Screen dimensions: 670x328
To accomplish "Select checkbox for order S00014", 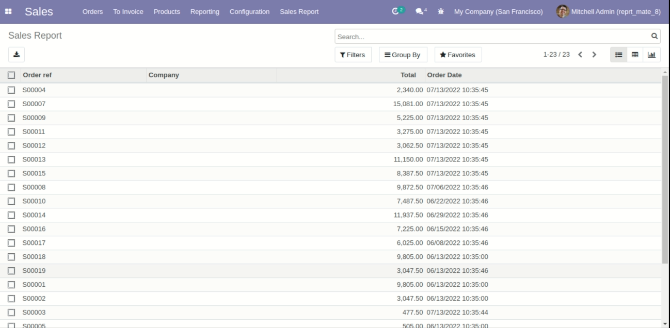I will point(11,215).
